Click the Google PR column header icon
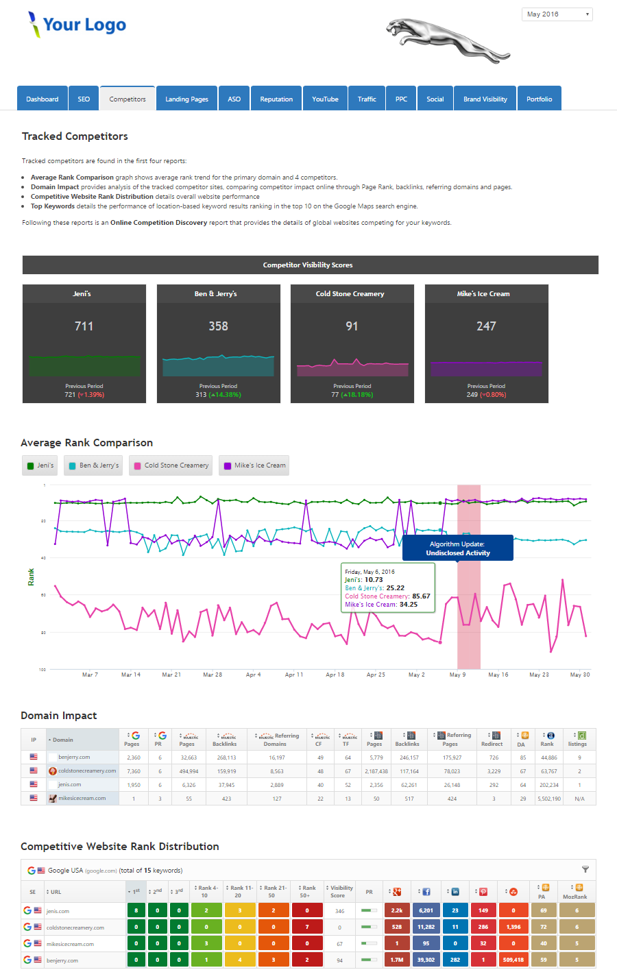The width and height of the screenshot is (617, 970). tap(162, 736)
